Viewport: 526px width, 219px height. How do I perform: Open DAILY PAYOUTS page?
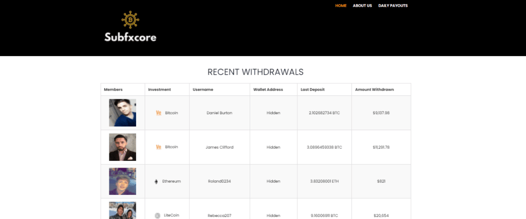point(393,6)
